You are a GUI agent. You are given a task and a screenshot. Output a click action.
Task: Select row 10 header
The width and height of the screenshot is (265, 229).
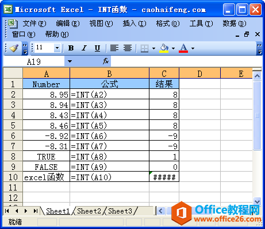click(13, 177)
